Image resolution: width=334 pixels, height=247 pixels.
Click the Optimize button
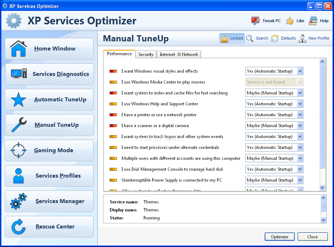pyautogui.click(x=280, y=237)
